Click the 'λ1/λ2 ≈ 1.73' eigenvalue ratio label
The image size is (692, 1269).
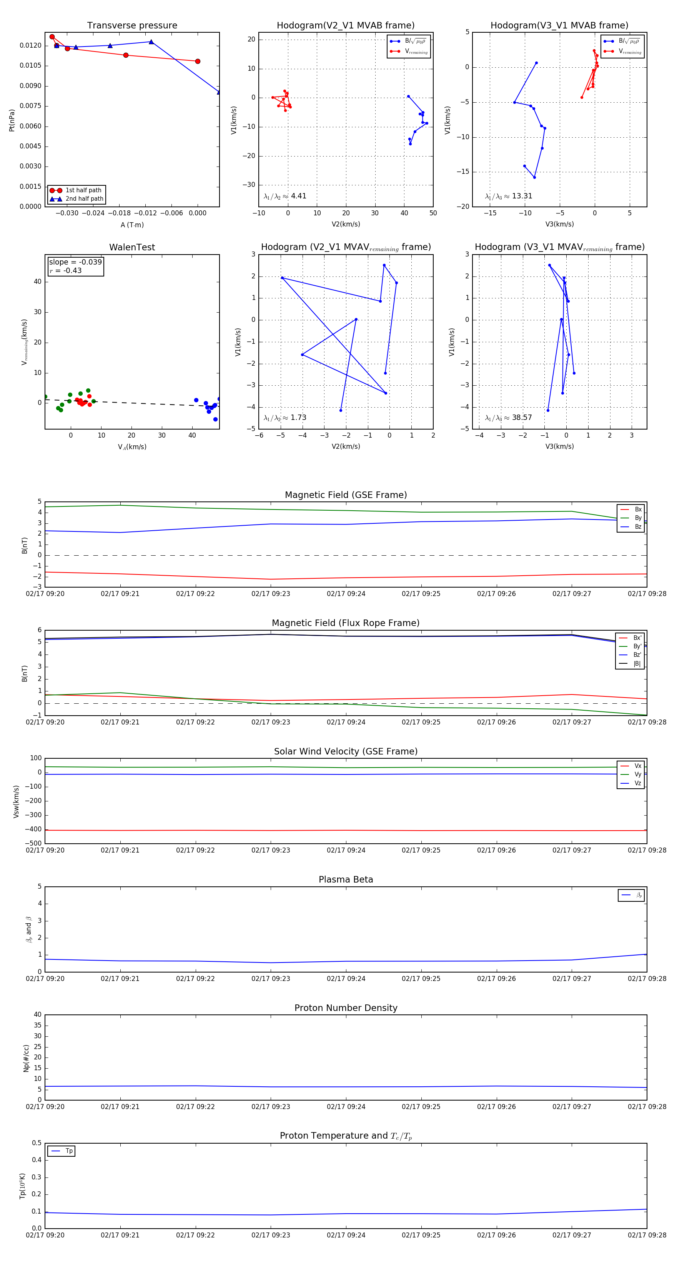point(285,418)
